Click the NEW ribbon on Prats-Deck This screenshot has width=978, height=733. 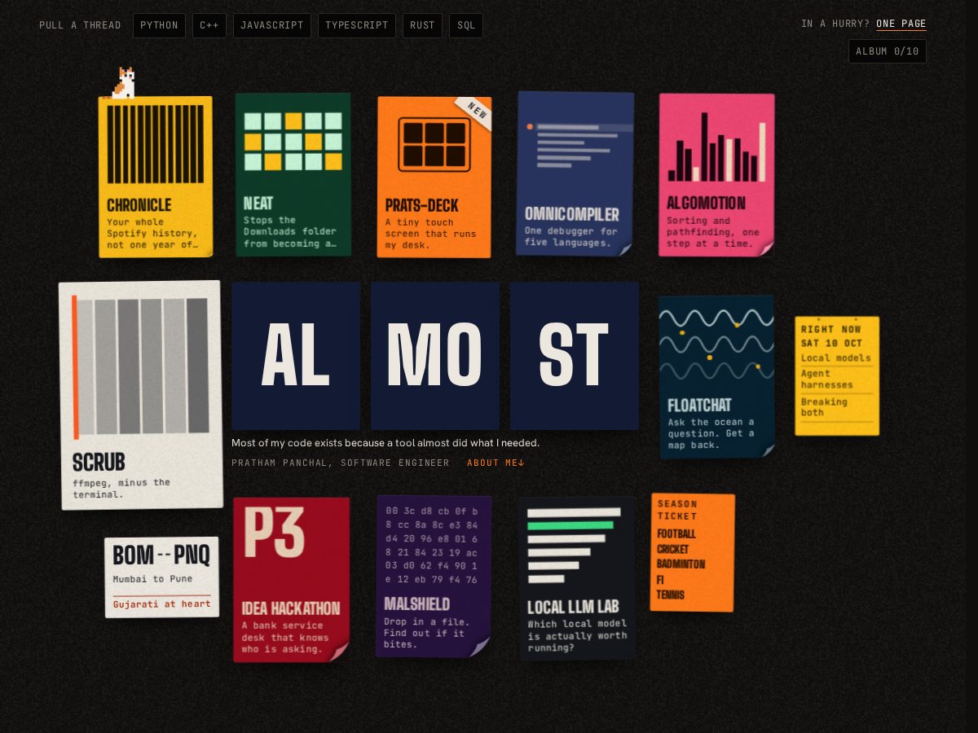pyautogui.click(x=474, y=112)
